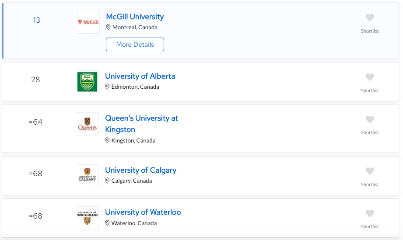Viewport: 403px width, 240px height.
Task: Click the location pin beside Edmonton, Canada
Action: [x=107, y=87]
